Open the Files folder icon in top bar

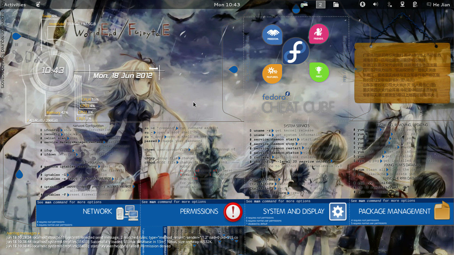(336, 5)
